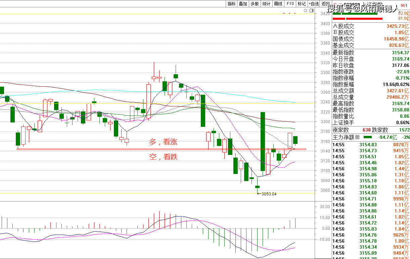Select the 昨日收盘 value 3177.06
410x259 pixels.
pyautogui.click(x=400, y=65)
